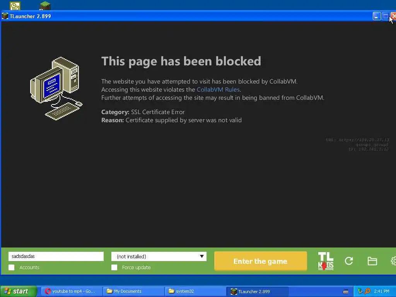Open the TL Mods icon
The image size is (396, 297).
tap(326, 261)
